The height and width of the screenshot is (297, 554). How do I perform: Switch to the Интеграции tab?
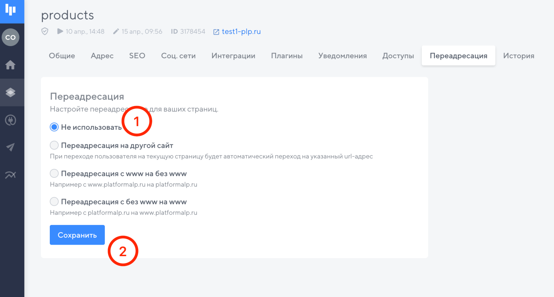click(x=233, y=56)
